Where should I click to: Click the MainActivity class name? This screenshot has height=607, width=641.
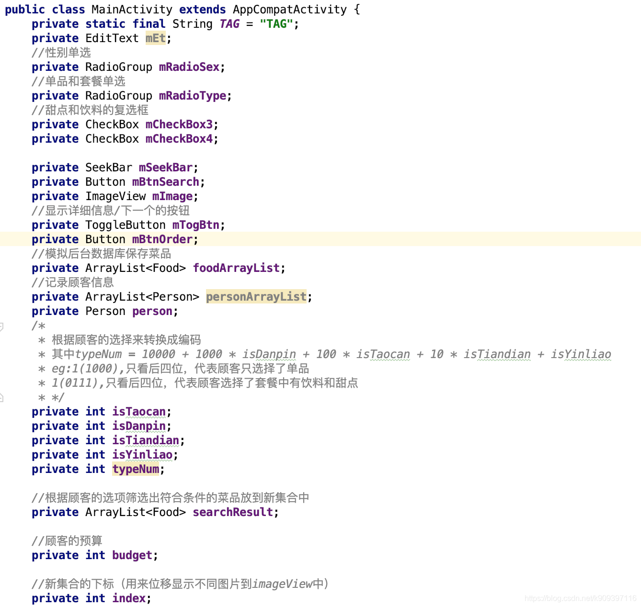pos(132,10)
